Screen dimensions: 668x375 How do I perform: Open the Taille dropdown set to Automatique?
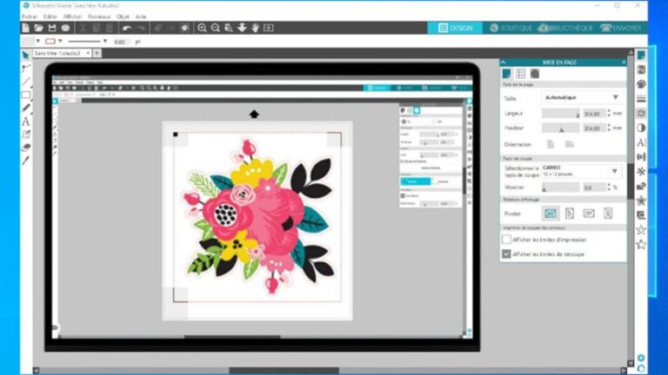pos(615,97)
